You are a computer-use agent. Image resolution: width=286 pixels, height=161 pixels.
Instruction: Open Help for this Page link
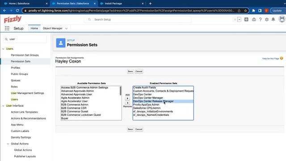coord(271,59)
